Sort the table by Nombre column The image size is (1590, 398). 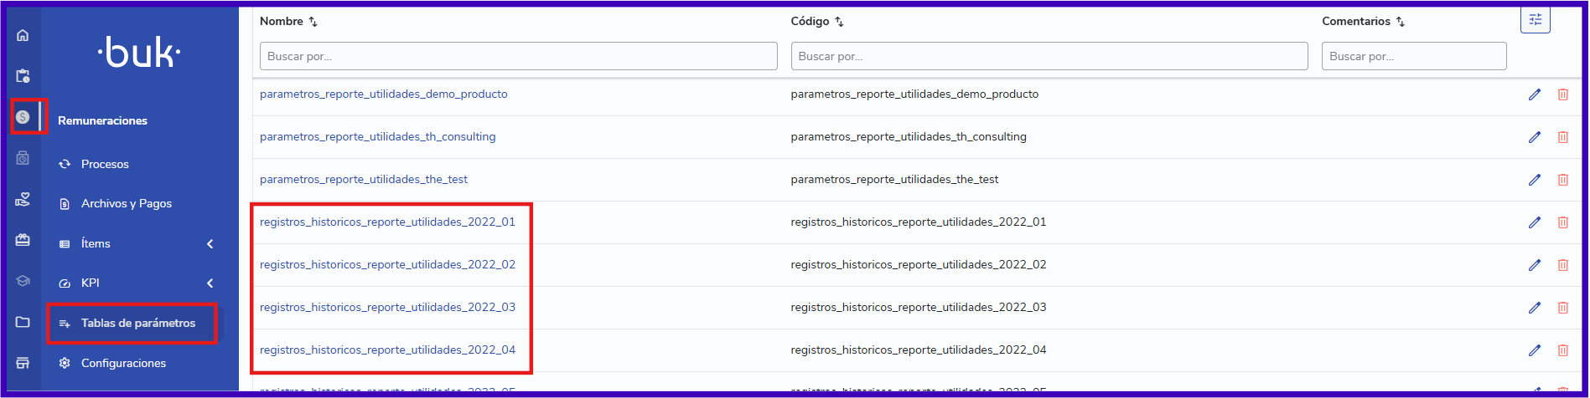pyautogui.click(x=313, y=22)
